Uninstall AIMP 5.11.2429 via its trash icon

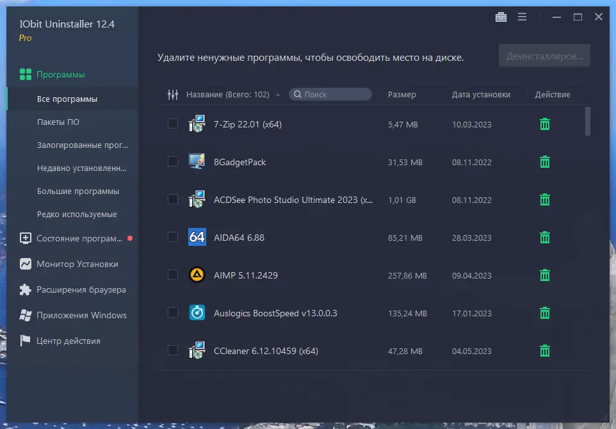click(x=544, y=275)
